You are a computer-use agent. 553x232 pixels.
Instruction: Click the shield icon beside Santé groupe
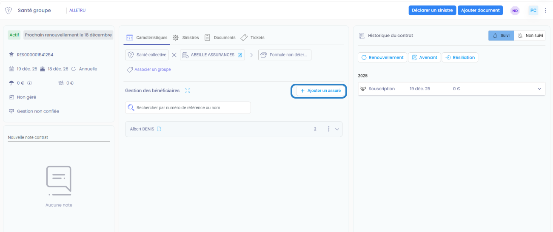8,10
